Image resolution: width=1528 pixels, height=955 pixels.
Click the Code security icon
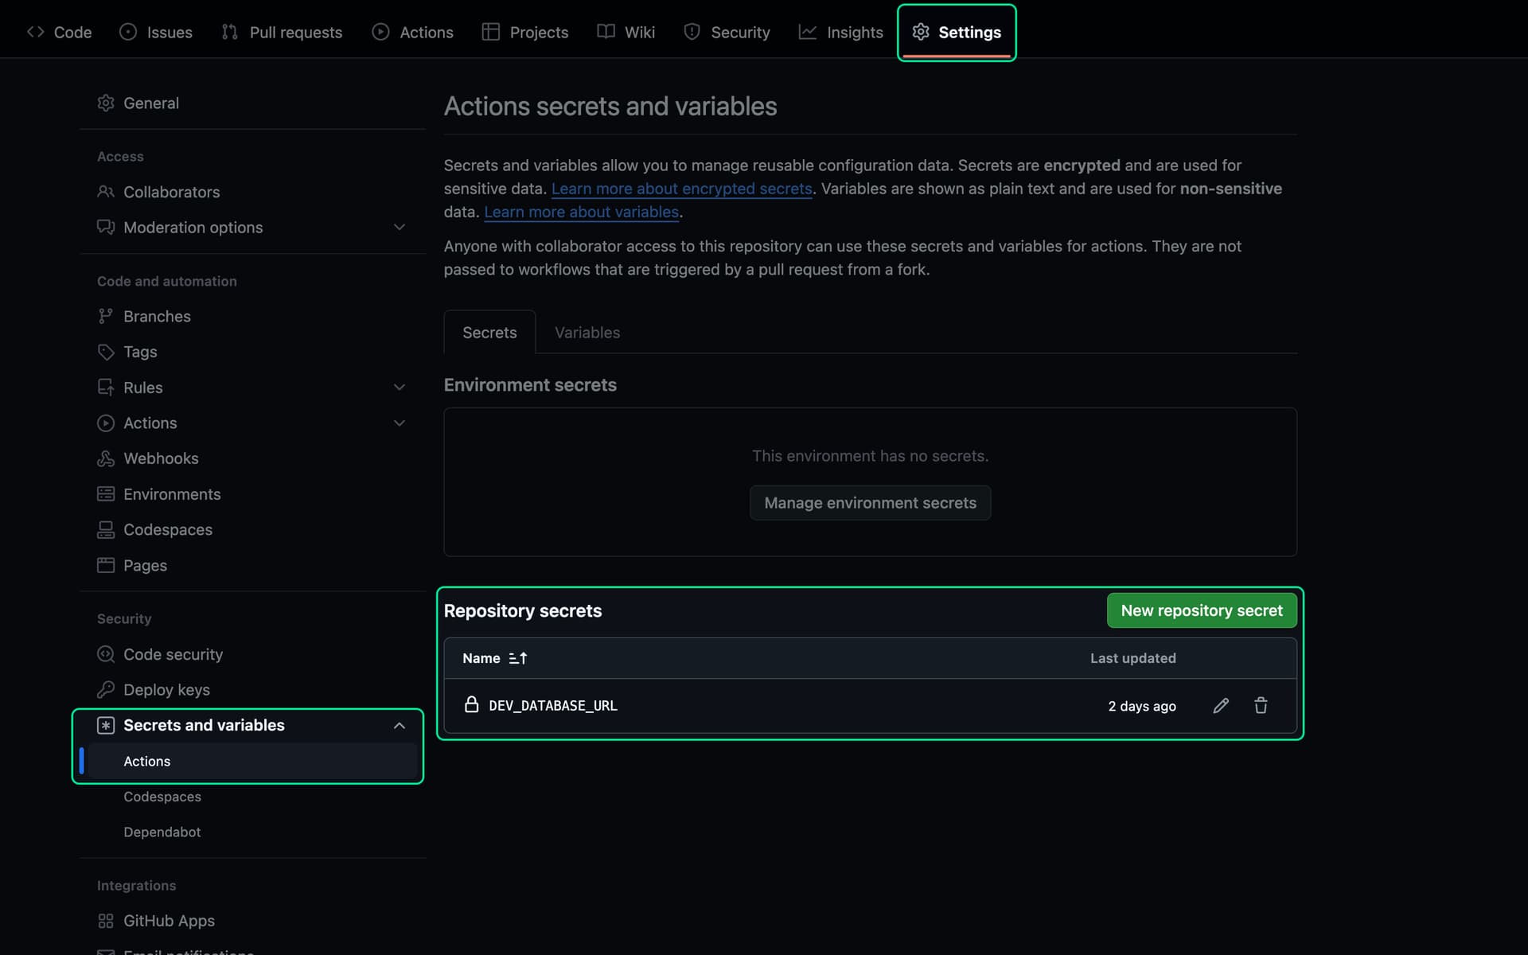pyautogui.click(x=107, y=653)
